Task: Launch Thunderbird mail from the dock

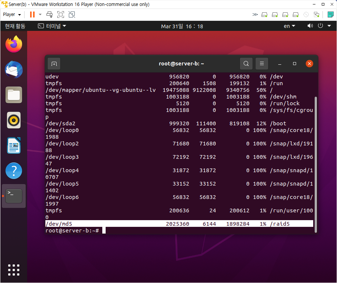Action: pyautogui.click(x=14, y=70)
